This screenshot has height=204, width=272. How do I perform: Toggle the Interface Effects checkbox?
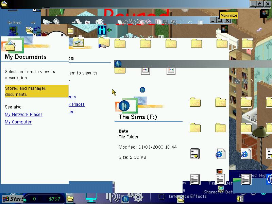[x=162, y=197]
